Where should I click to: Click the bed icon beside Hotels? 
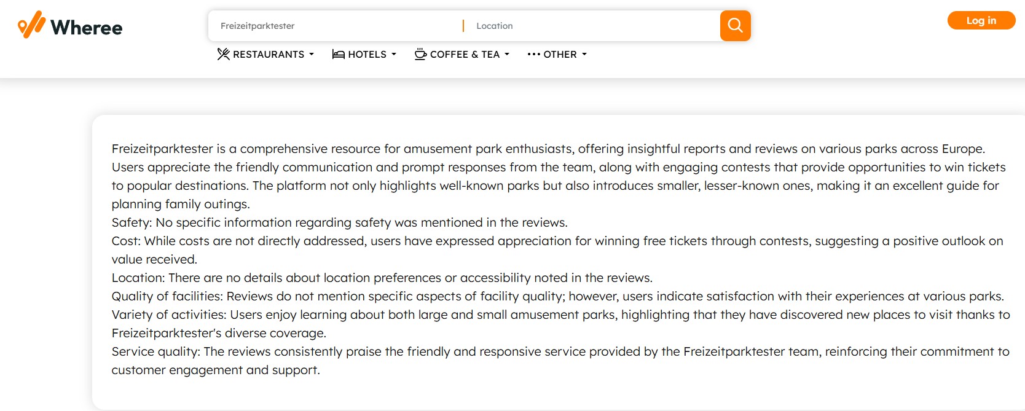coord(338,54)
